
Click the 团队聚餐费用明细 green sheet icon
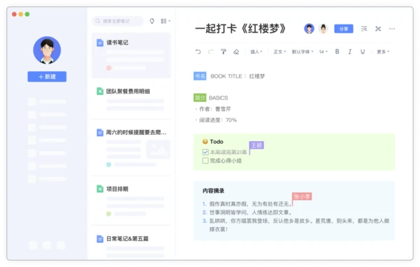click(100, 92)
